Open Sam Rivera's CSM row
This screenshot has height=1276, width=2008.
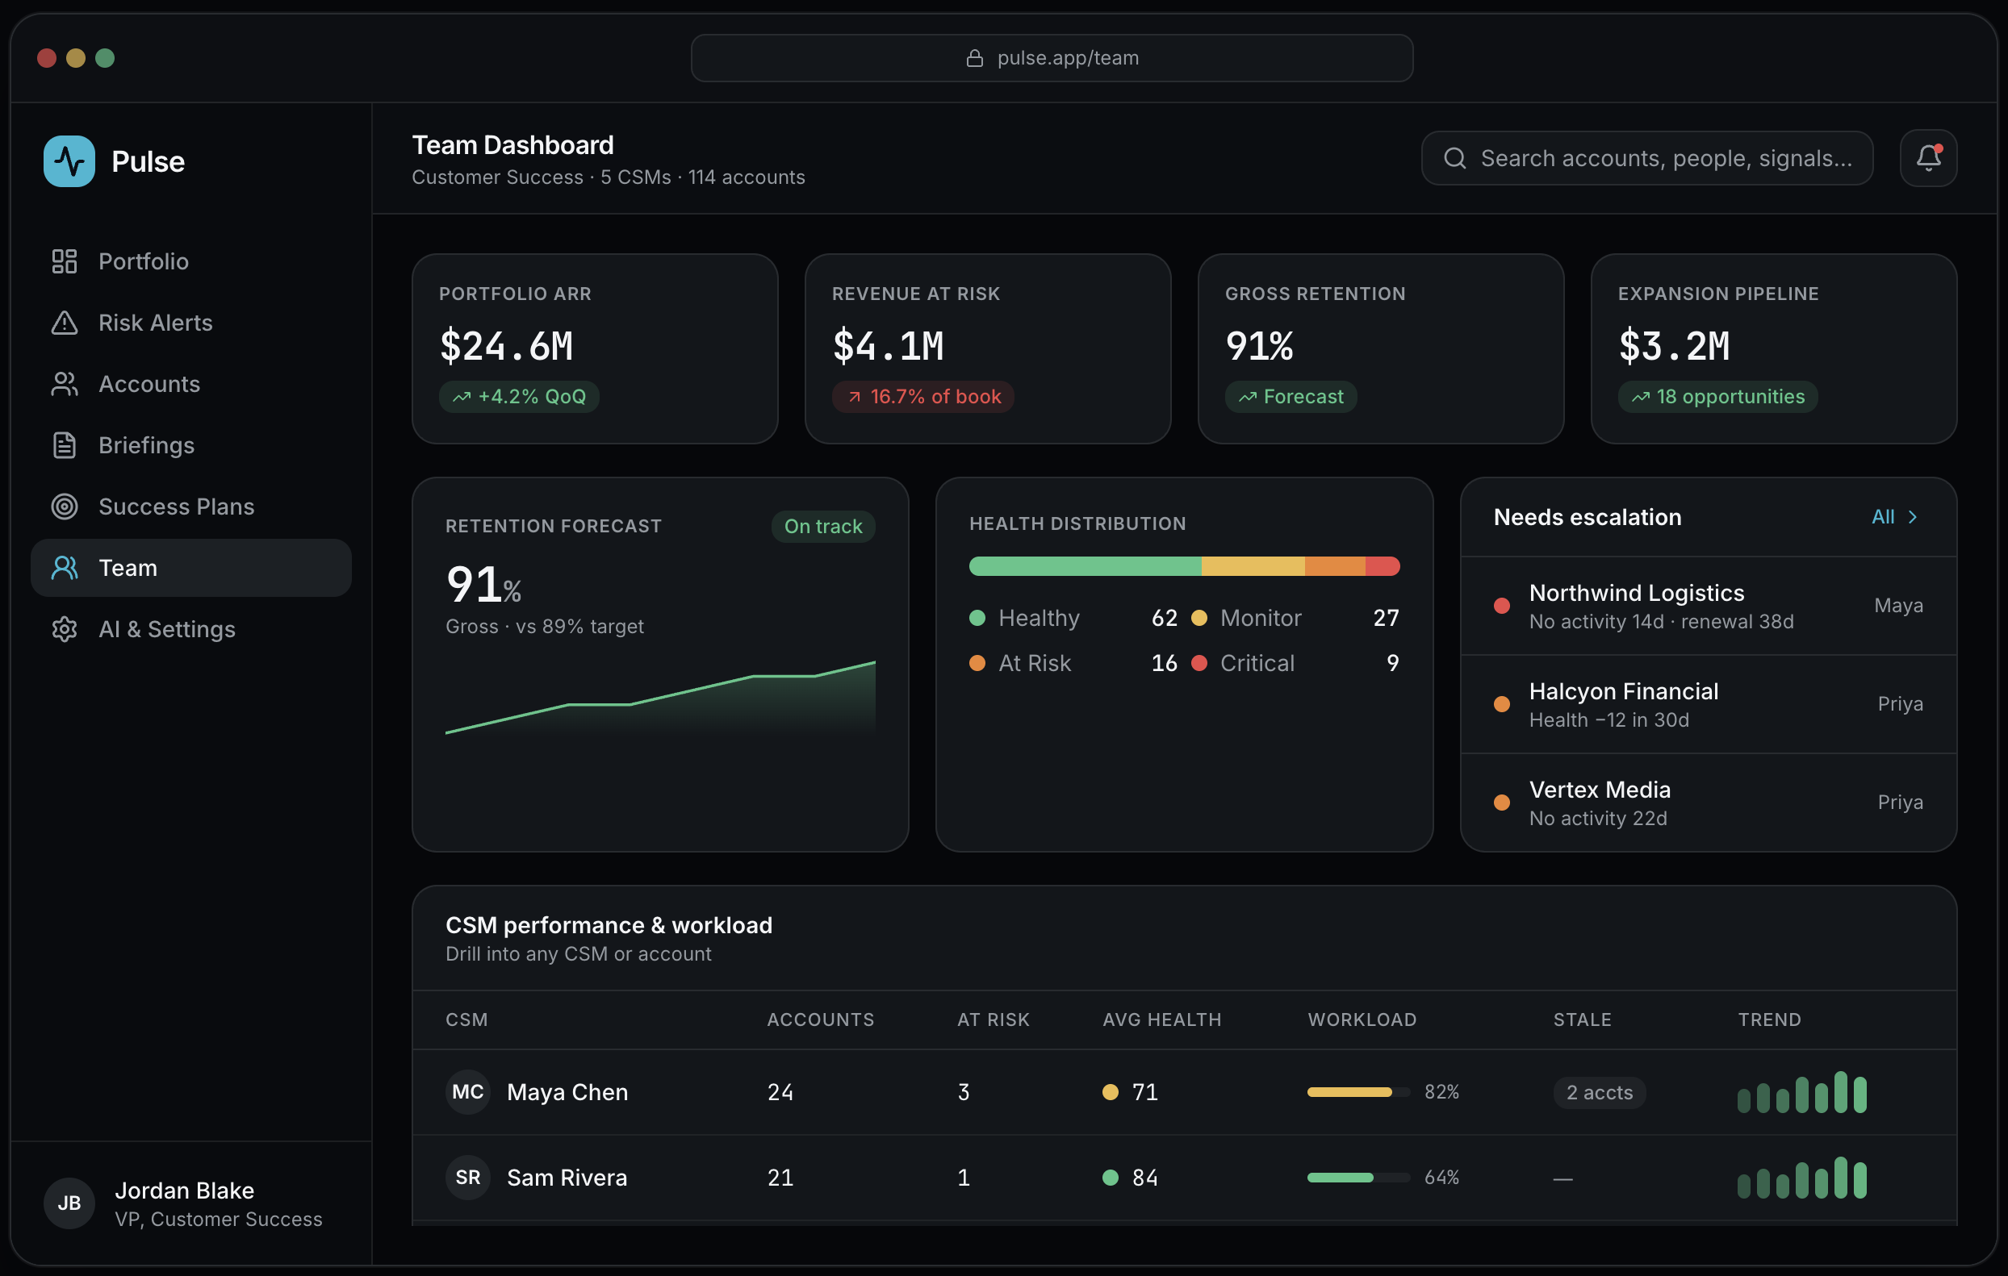tap(1184, 1178)
